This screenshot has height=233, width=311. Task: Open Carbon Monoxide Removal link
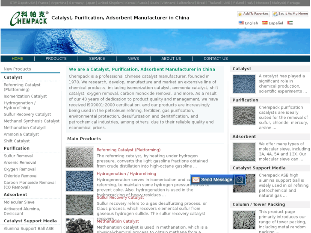pyautogui.click(x=30, y=185)
